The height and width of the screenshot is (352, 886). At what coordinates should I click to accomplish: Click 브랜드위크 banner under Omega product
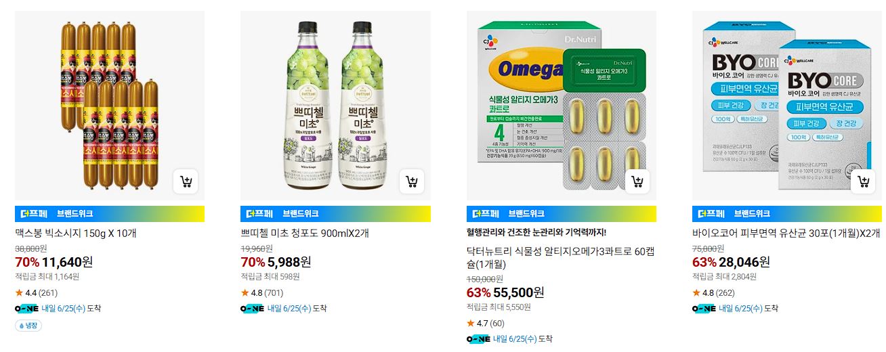click(562, 213)
